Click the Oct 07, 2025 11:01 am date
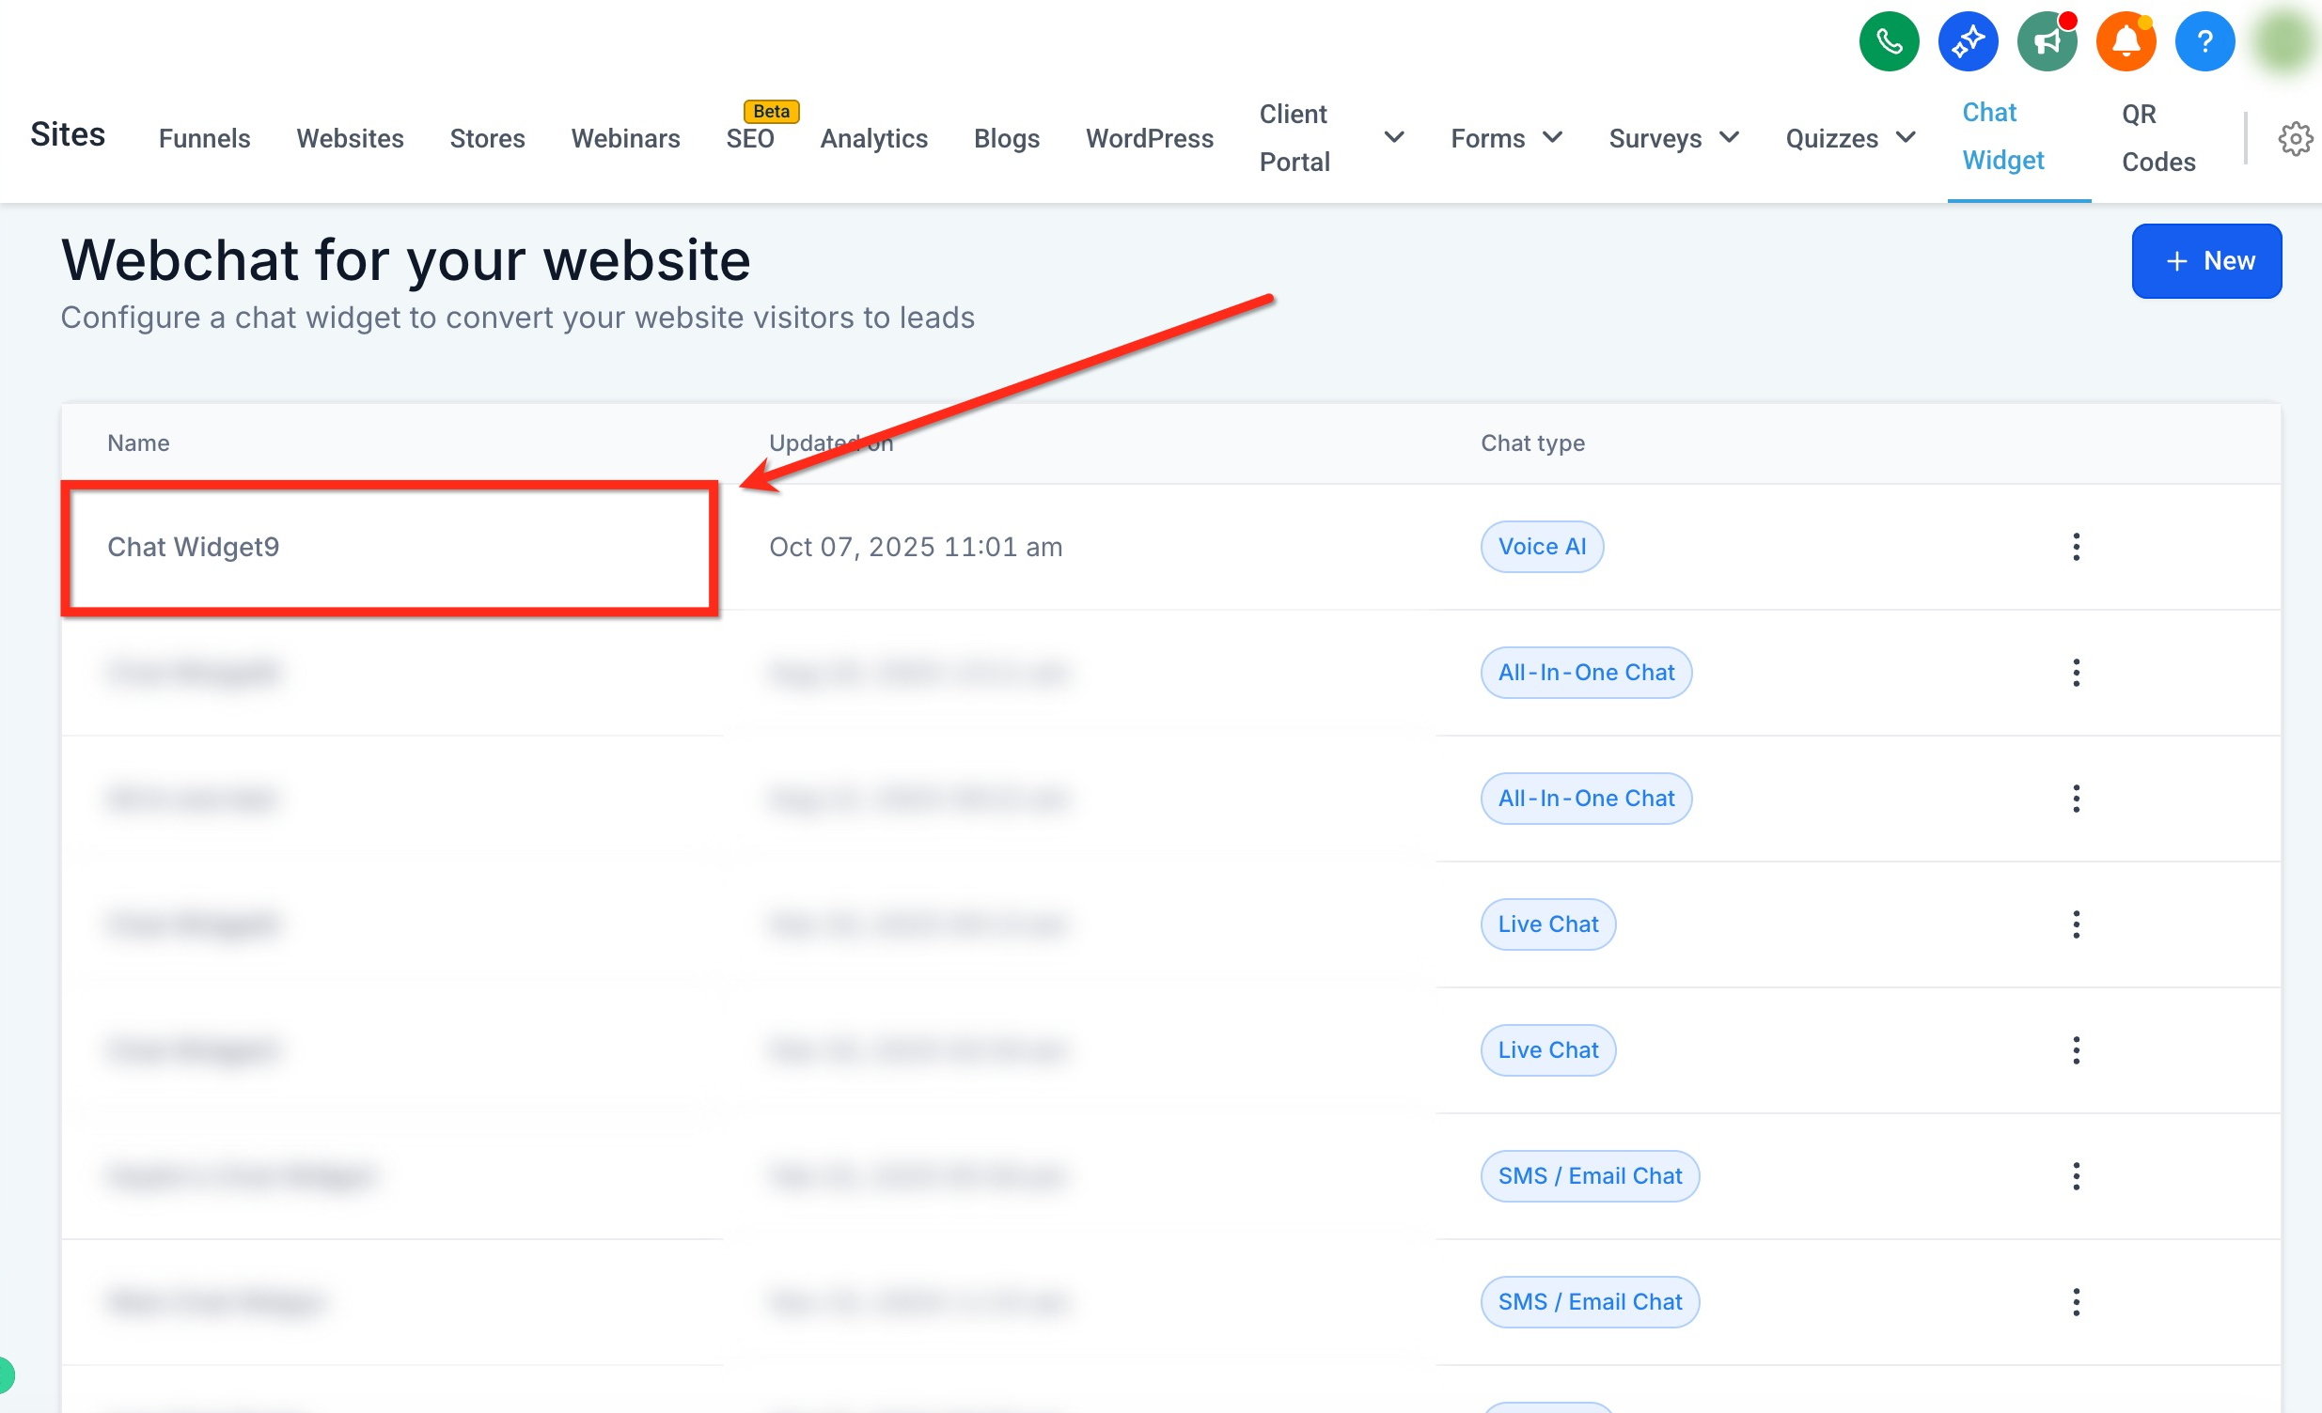The width and height of the screenshot is (2322, 1413). 916,547
